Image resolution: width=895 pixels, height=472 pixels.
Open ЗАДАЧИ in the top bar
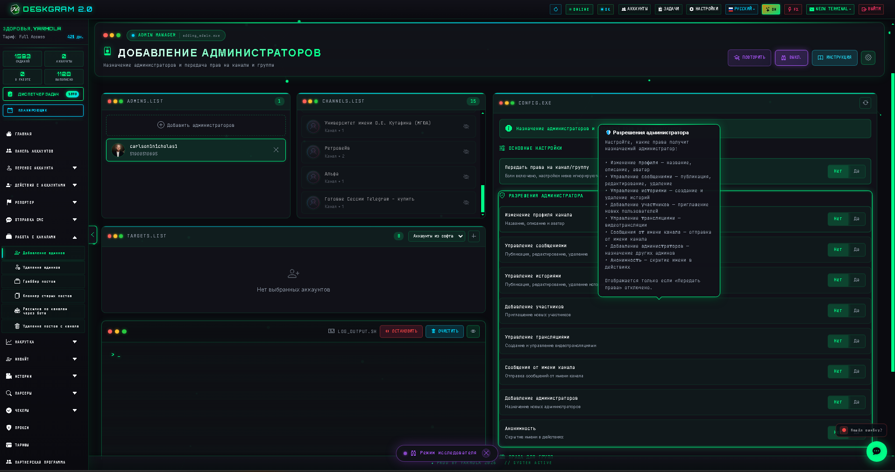point(668,9)
